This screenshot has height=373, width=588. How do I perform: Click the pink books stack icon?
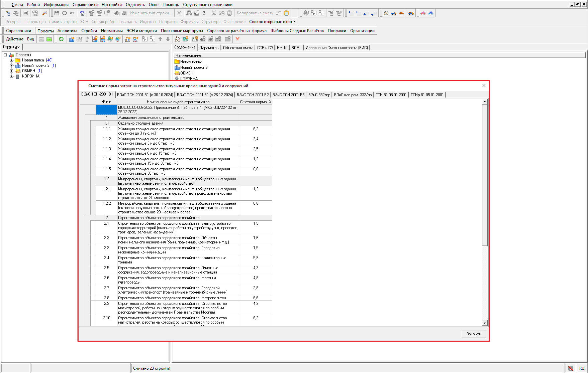click(423, 13)
